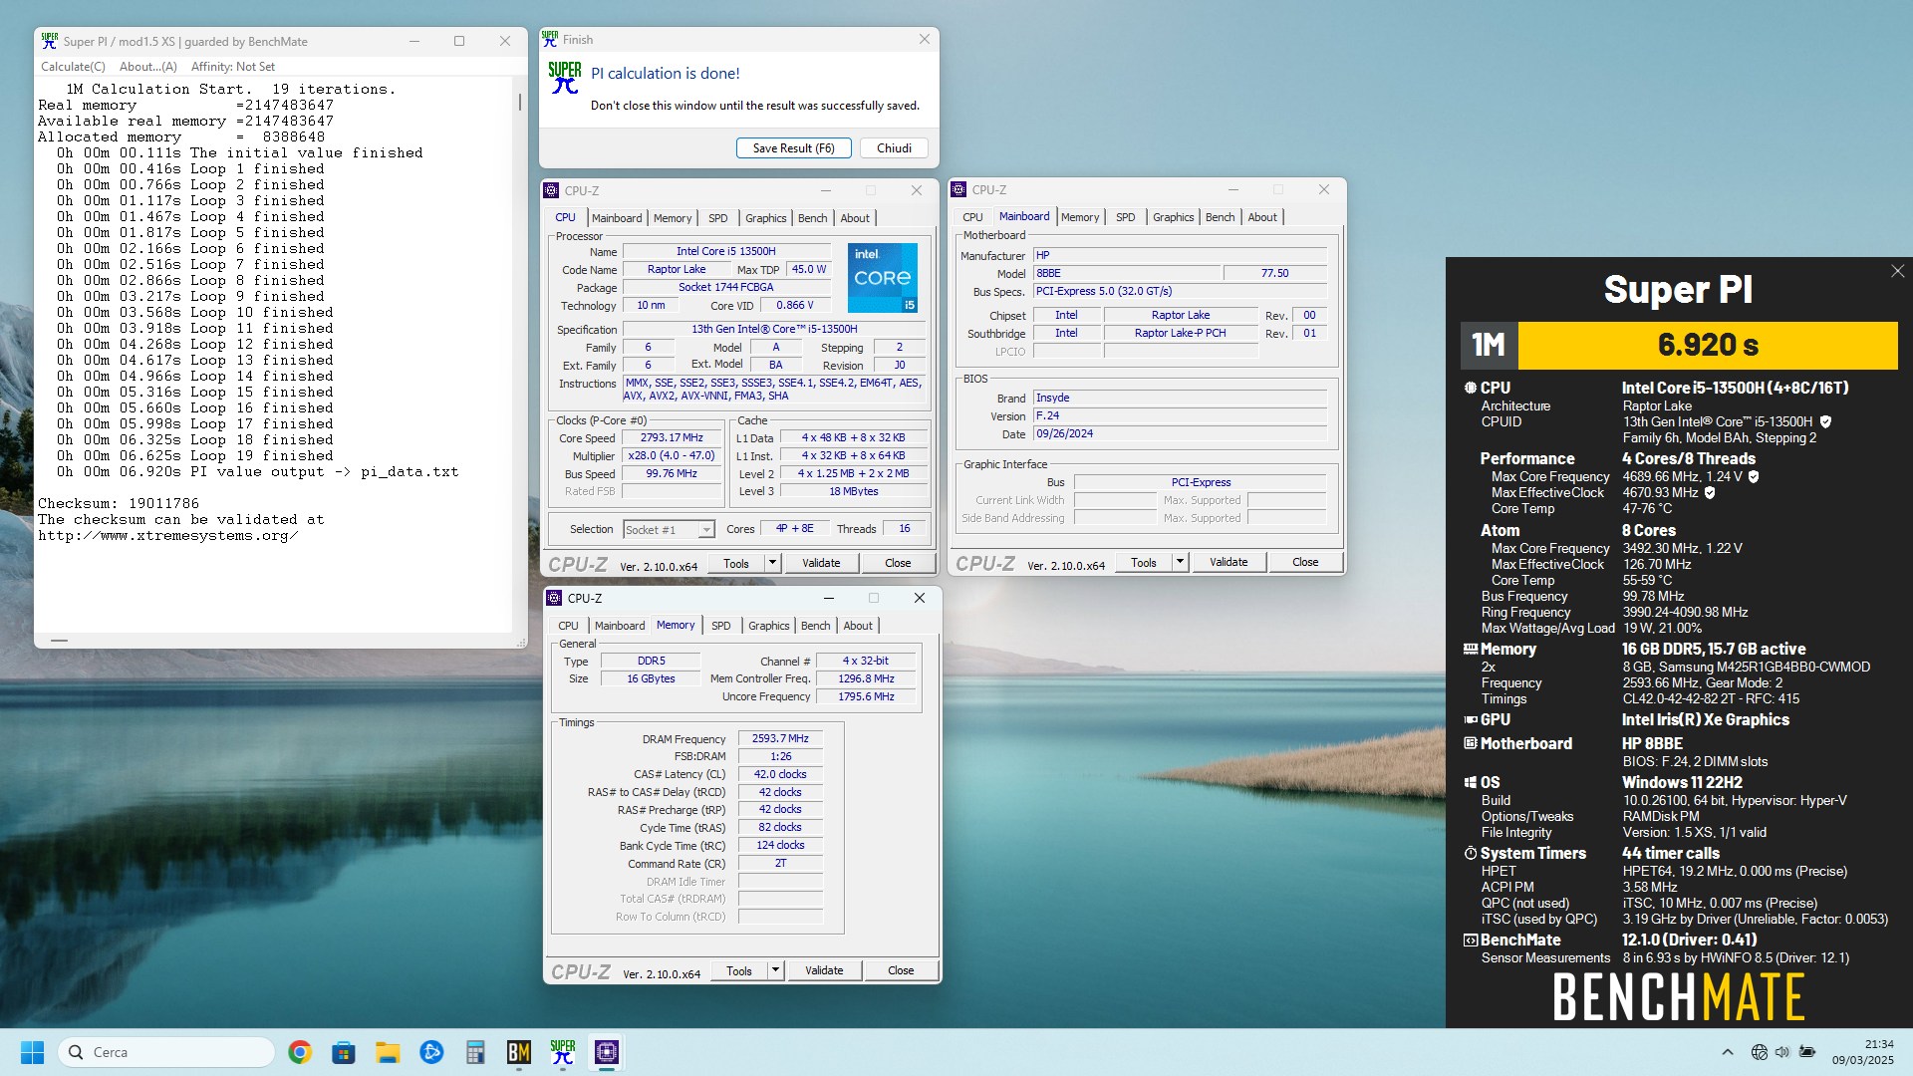Click Close button in Mainboard window
This screenshot has width=1913, height=1076.
[1305, 562]
